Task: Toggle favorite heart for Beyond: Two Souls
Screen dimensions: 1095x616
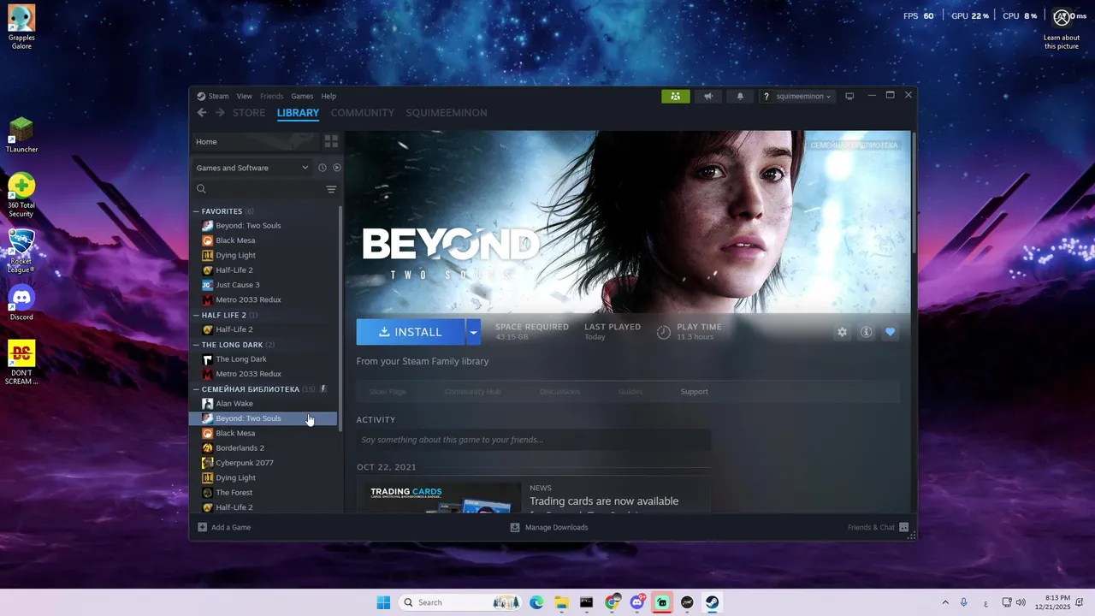Action: [890, 332]
